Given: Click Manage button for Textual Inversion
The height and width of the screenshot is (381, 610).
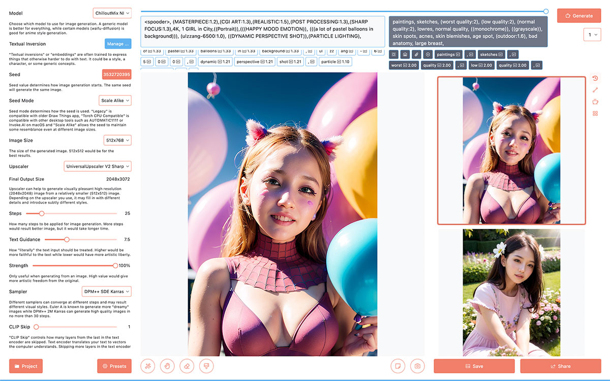Looking at the screenshot, I should point(118,44).
